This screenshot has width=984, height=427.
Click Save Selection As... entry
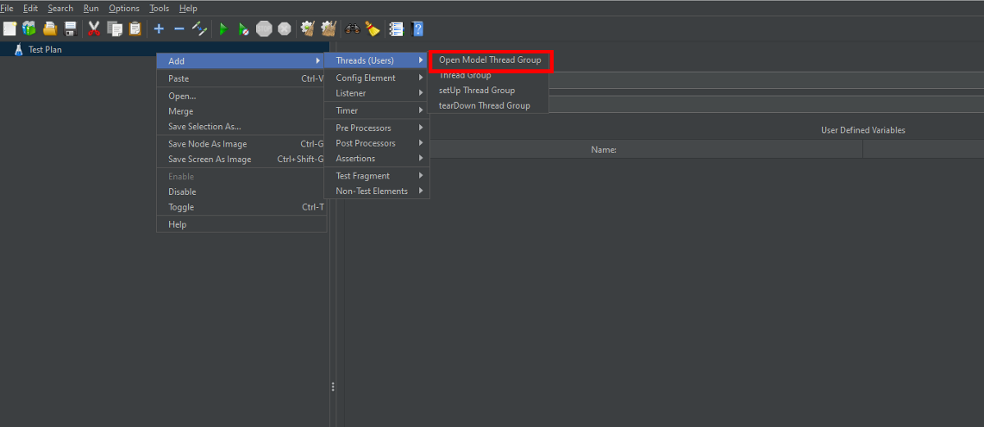241,126
